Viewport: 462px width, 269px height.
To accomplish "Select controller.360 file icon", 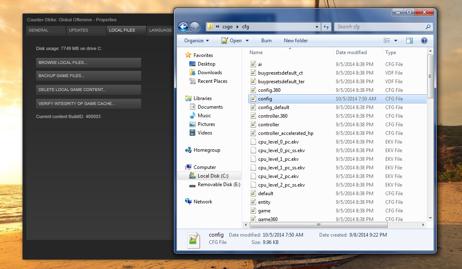I will (253, 116).
